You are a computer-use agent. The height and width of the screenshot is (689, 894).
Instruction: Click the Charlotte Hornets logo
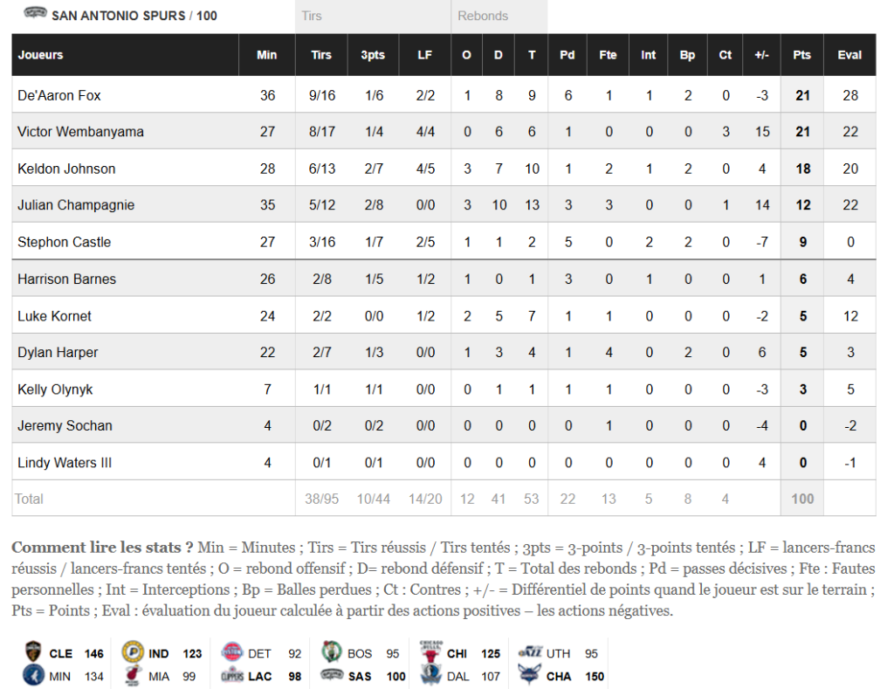pyautogui.click(x=530, y=675)
